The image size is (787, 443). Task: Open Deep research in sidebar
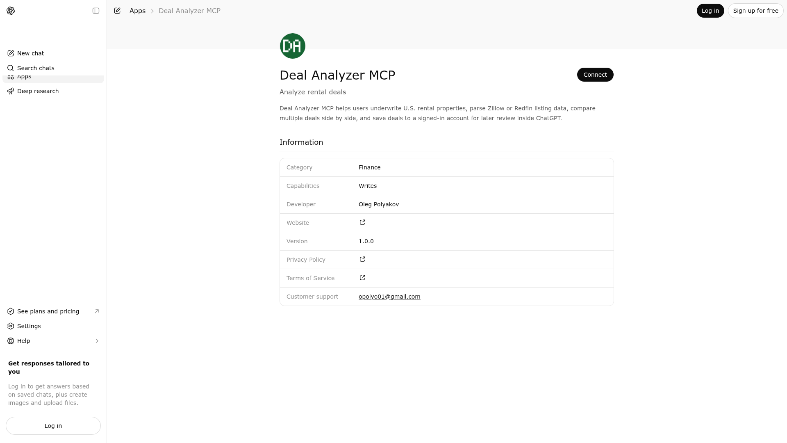[x=53, y=91]
